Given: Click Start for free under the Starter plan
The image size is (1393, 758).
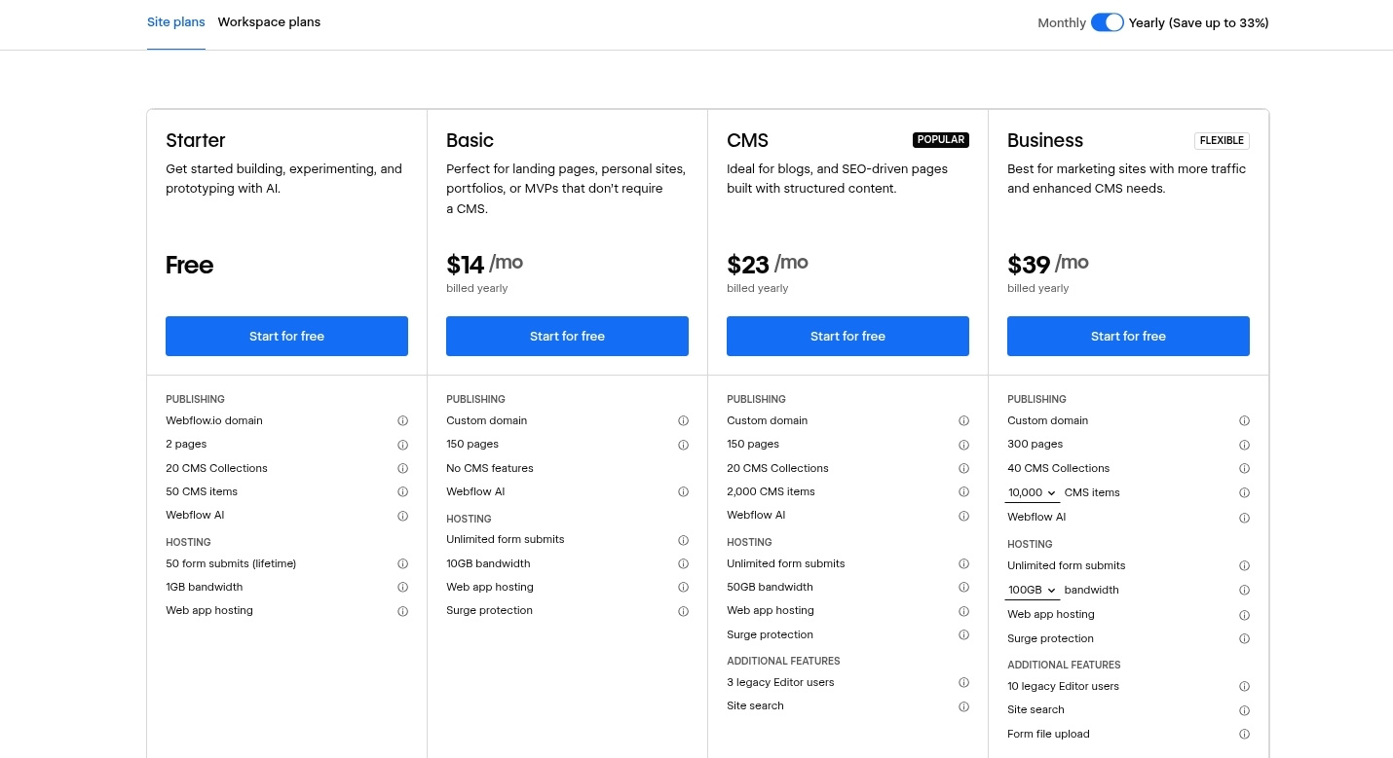Looking at the screenshot, I should coord(286,336).
